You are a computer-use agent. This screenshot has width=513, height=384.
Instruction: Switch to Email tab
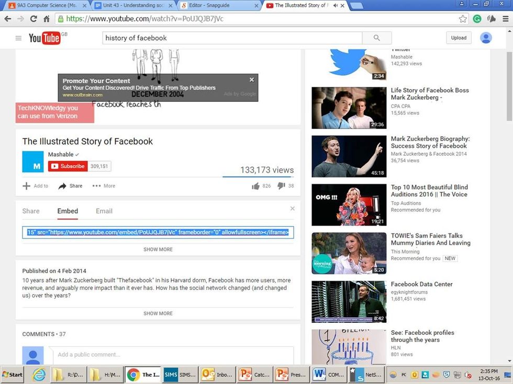pos(104,211)
